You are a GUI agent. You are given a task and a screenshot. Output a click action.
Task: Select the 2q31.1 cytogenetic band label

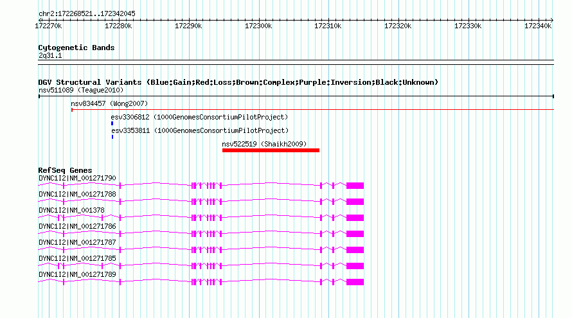point(50,56)
